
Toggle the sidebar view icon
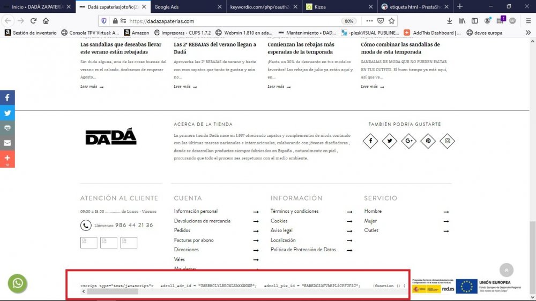(x=475, y=21)
